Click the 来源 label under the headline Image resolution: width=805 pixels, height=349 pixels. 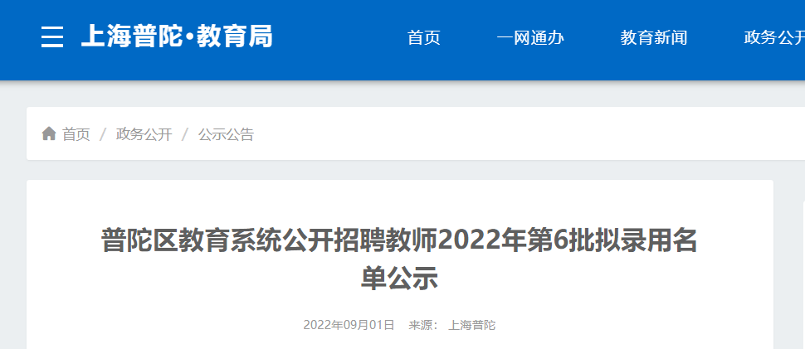pyautogui.click(x=422, y=325)
